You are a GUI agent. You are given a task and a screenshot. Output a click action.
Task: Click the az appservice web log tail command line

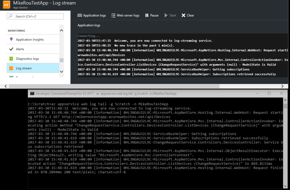coord(98,104)
